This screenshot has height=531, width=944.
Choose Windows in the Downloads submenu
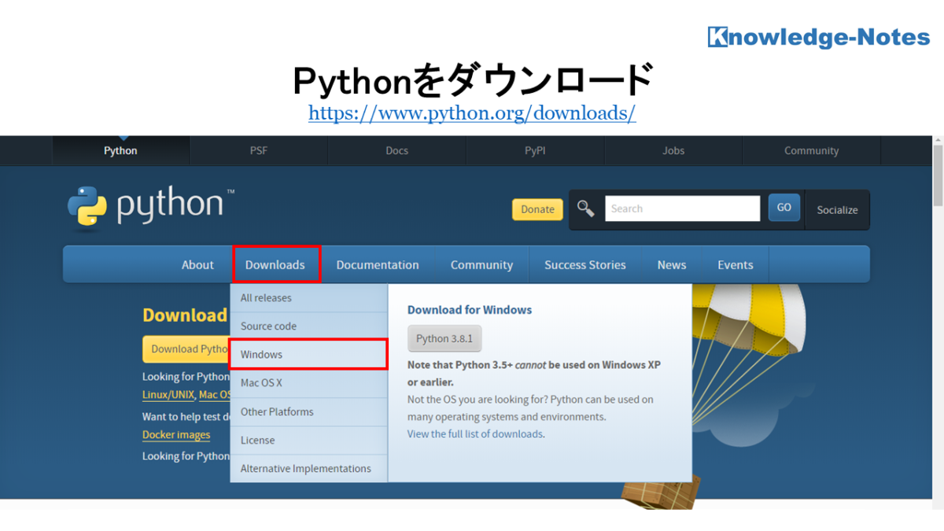coord(308,355)
